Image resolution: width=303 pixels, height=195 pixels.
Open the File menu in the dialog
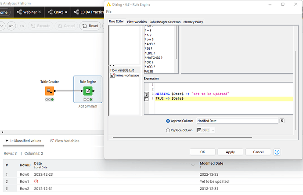(108, 11)
